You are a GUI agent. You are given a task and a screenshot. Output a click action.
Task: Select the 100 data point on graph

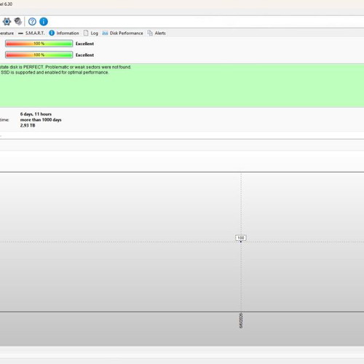coord(241,238)
